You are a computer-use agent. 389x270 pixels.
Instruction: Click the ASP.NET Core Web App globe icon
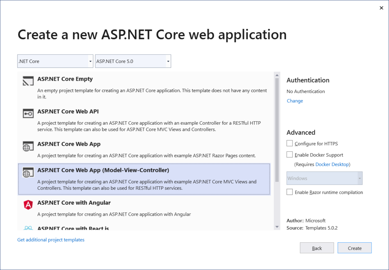[x=28, y=146]
